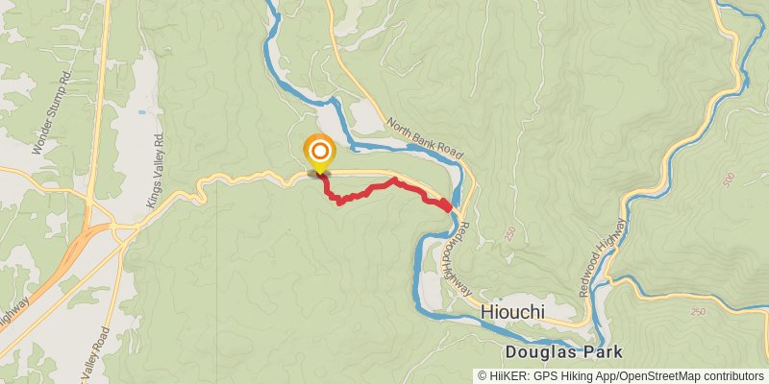Click the blue river bend west of Hiouchi
The height and width of the screenshot is (384, 769).
[417, 275]
